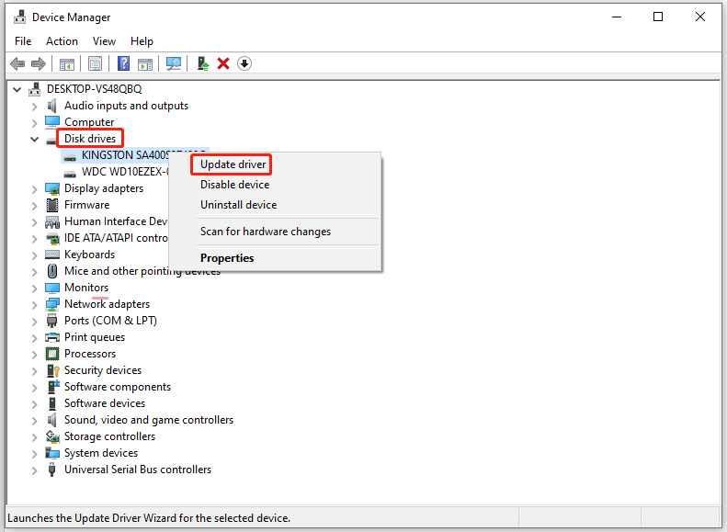This screenshot has width=727, height=532.
Task: Expand the System devices category
Action: pyautogui.click(x=34, y=454)
